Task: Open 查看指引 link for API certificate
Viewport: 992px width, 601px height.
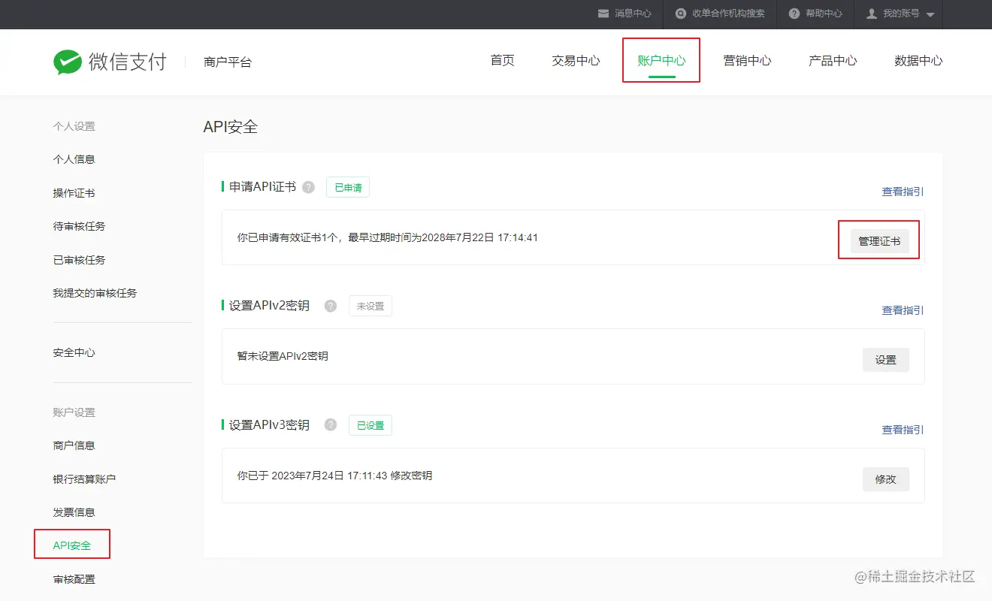Action: coord(903,192)
